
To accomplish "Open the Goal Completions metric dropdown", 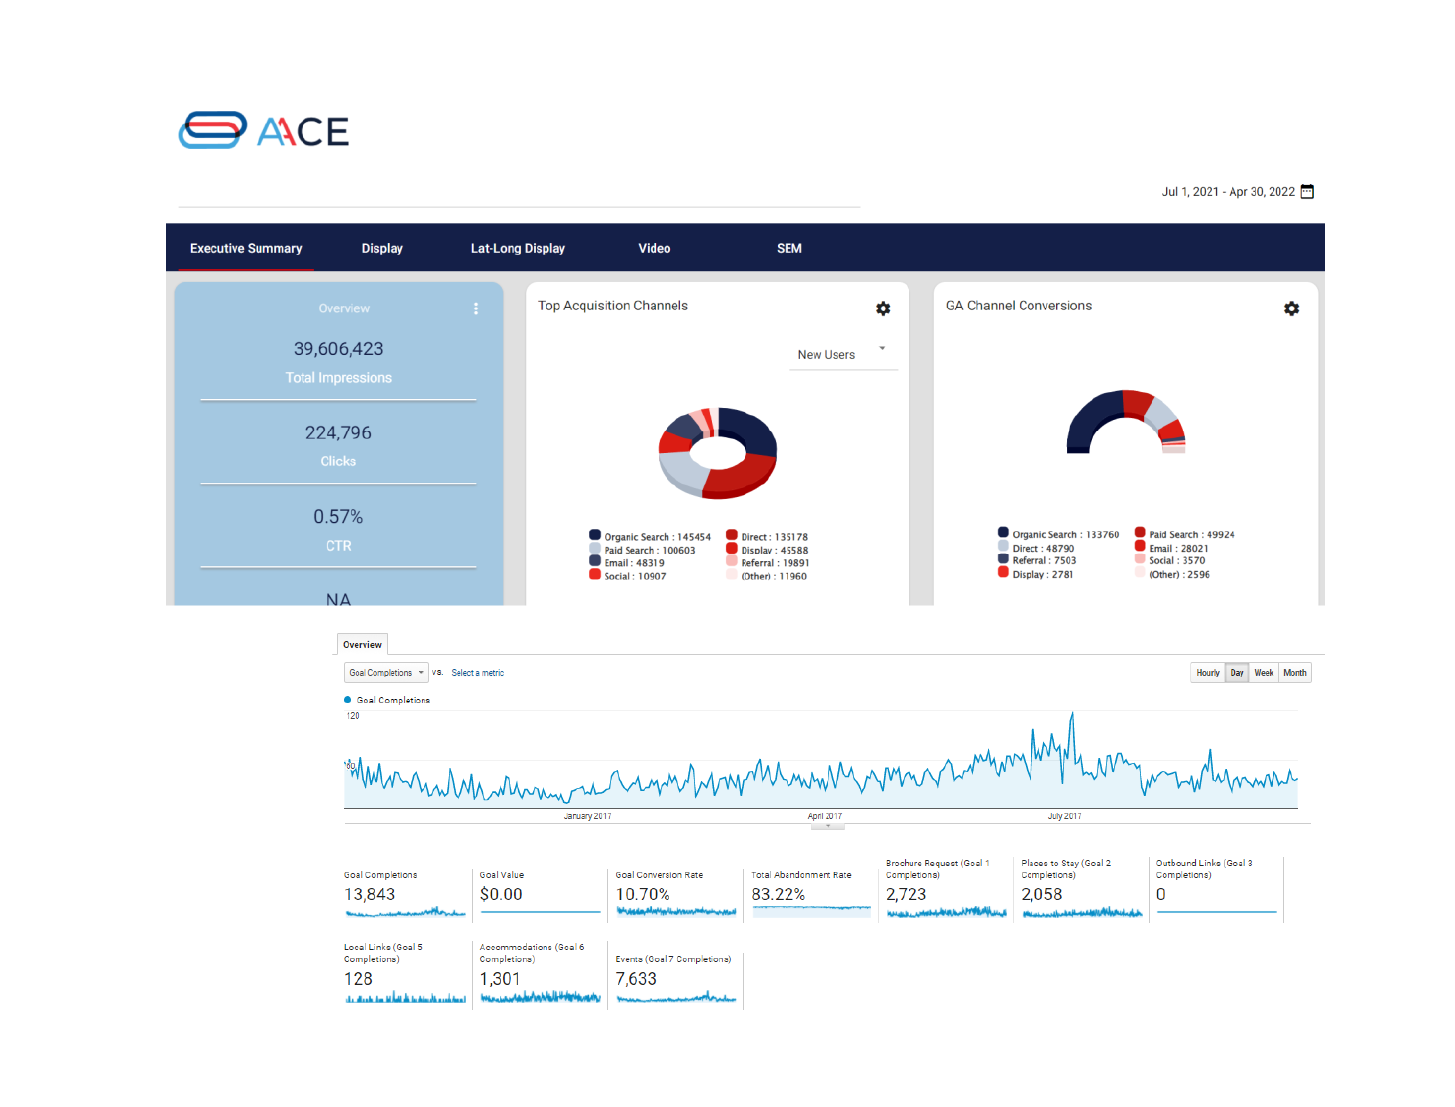I will 387,673.
